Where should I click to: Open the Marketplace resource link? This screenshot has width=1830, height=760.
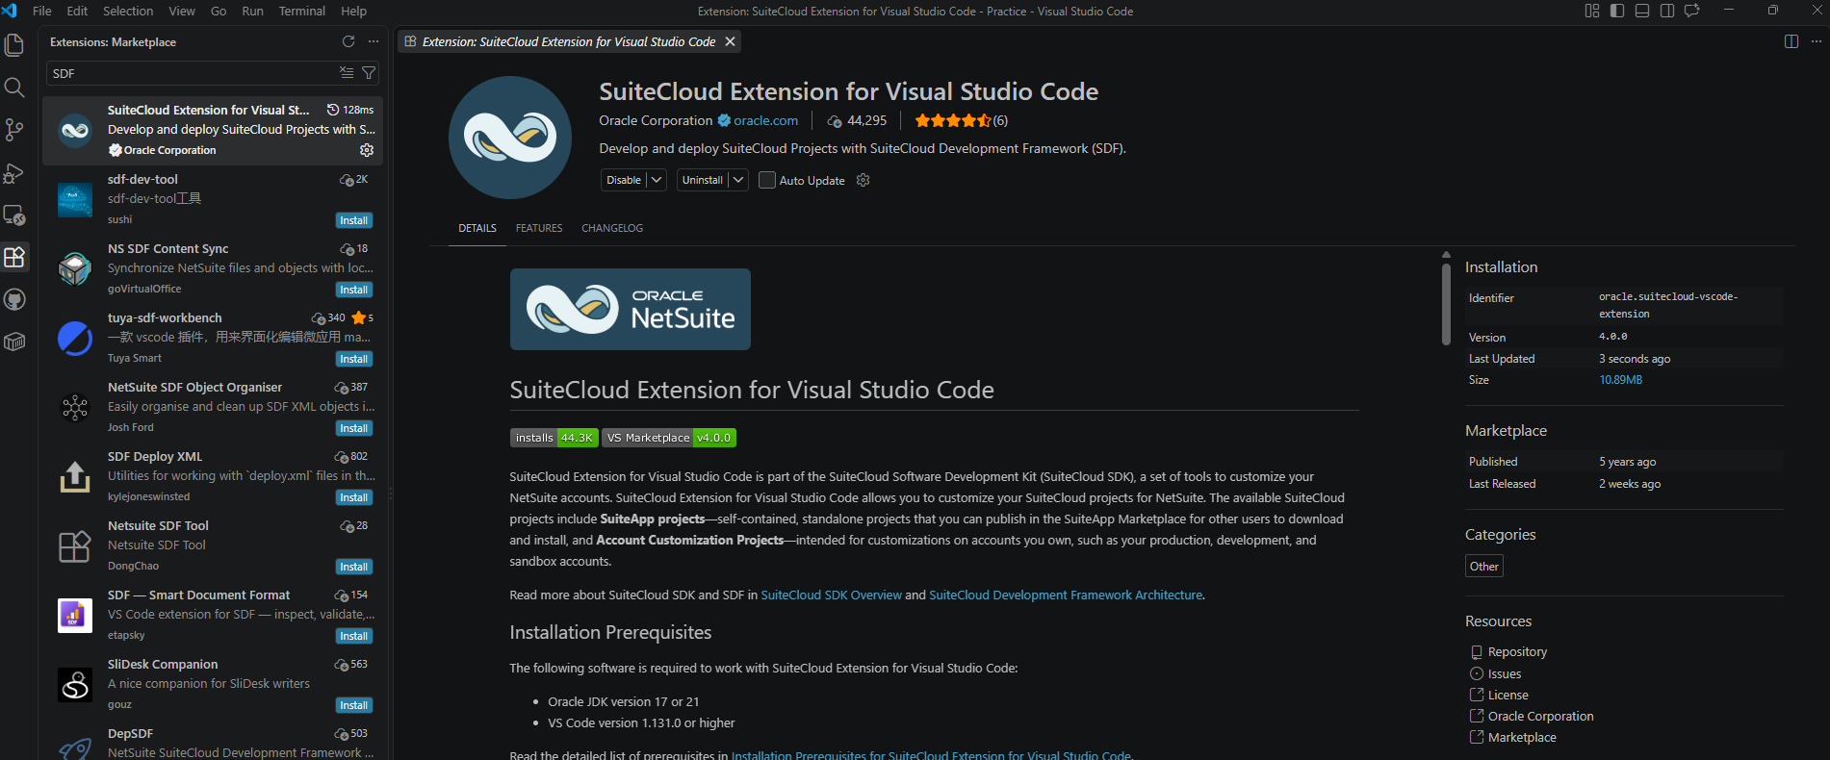tap(1522, 738)
